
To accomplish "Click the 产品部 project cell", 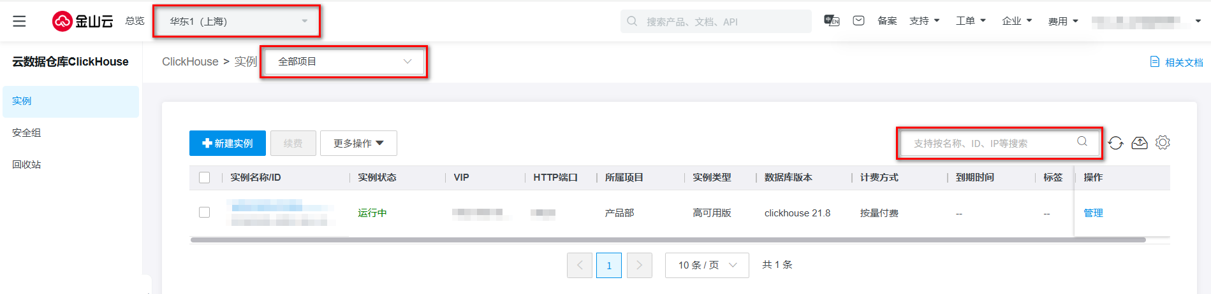I will click(619, 213).
